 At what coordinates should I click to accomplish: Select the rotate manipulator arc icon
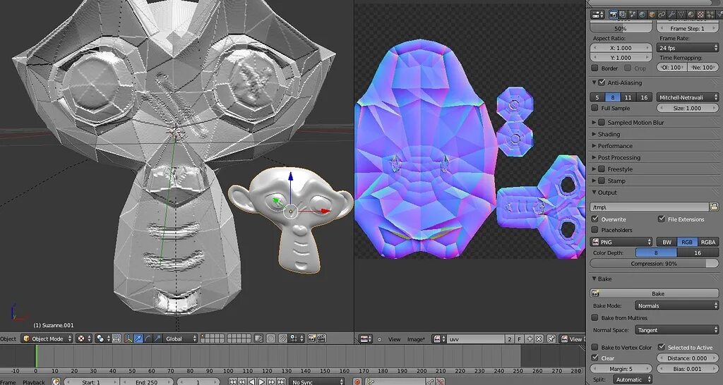[x=148, y=338]
